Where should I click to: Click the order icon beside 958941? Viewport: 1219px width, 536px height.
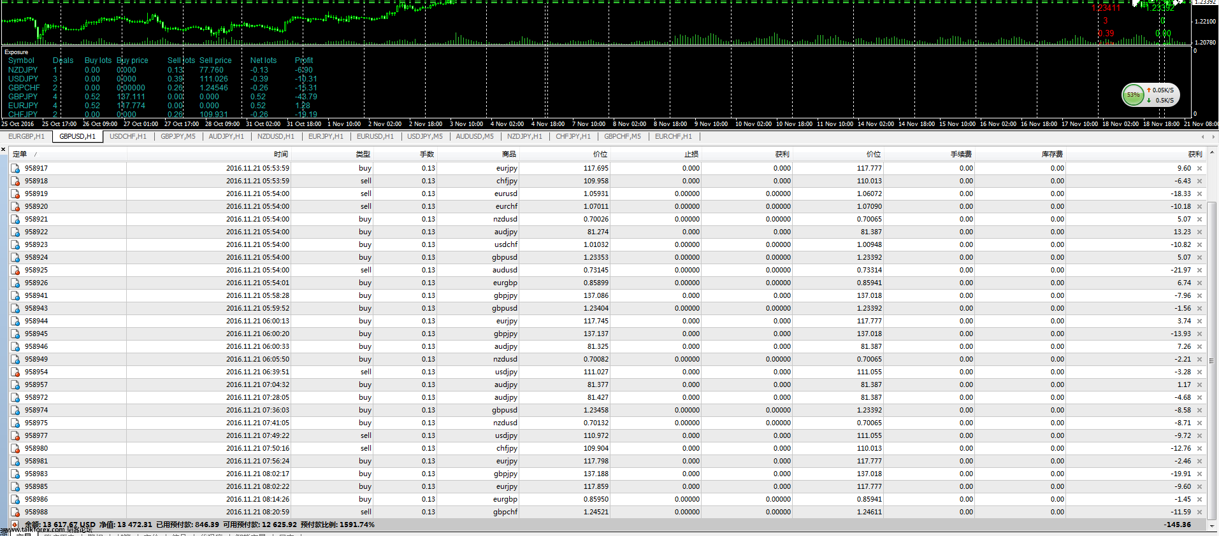(x=15, y=295)
